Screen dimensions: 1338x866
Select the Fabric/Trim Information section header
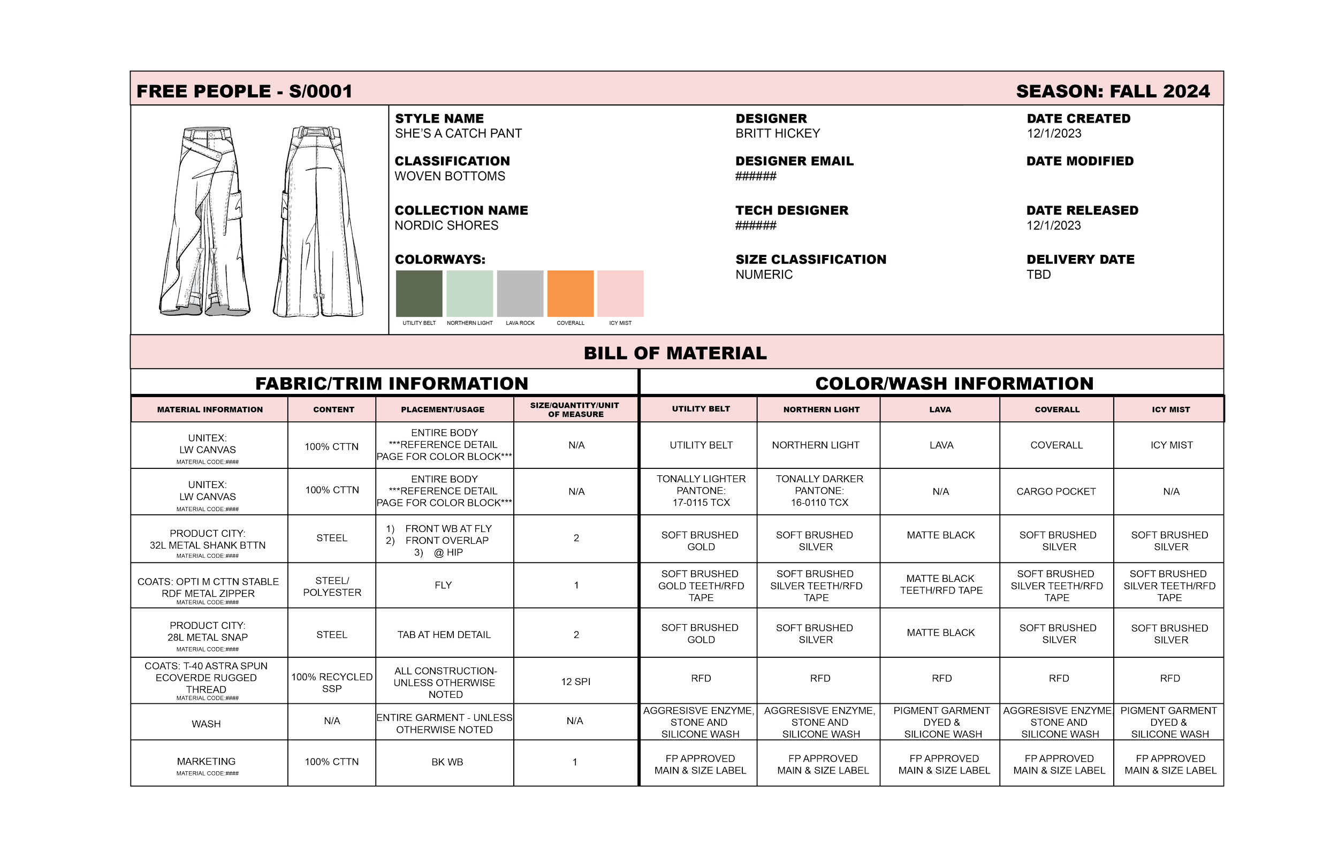(x=391, y=383)
